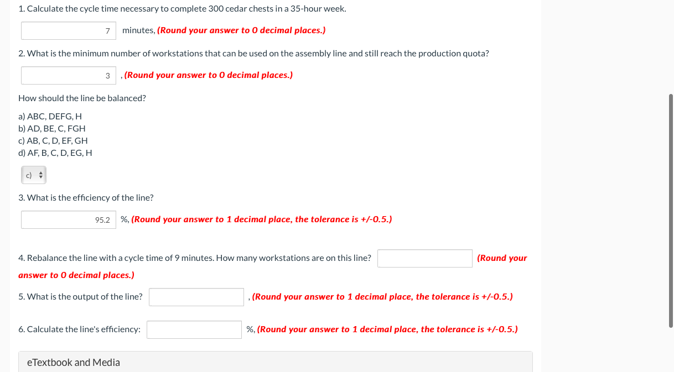Viewport: 674px width, 372px height.
Task: Click the efficiency field showing 95.2
Action: tap(68, 219)
